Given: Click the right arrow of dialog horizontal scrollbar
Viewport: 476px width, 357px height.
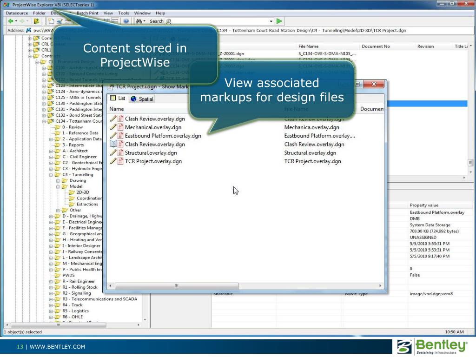Looking at the screenshot, I should (380, 286).
